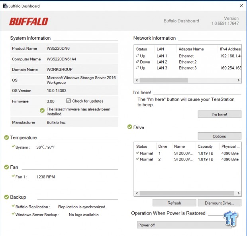Viewport: 247px width, 236px height.
Task: Close the Buffalo Dashboard window
Action: 241,6
